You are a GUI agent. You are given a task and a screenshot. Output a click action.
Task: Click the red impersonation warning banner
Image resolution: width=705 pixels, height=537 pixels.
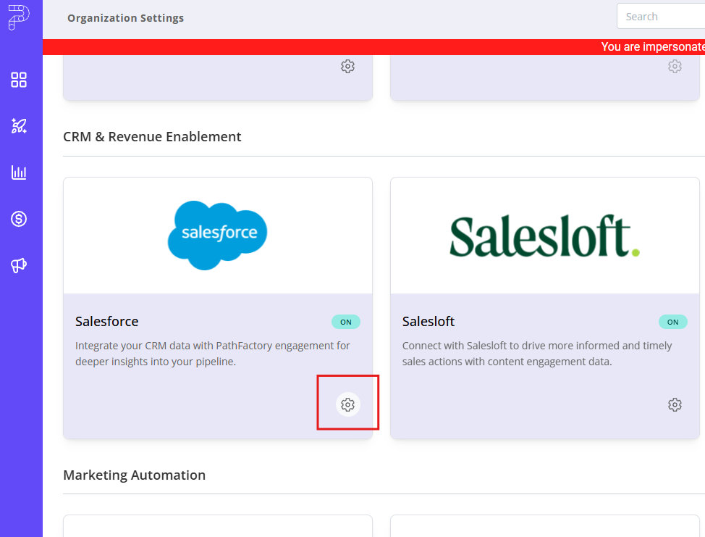pyautogui.click(x=373, y=47)
